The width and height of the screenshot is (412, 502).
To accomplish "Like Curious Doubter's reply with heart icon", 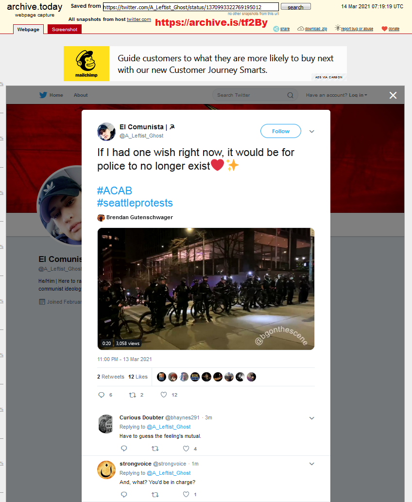I will point(186,449).
